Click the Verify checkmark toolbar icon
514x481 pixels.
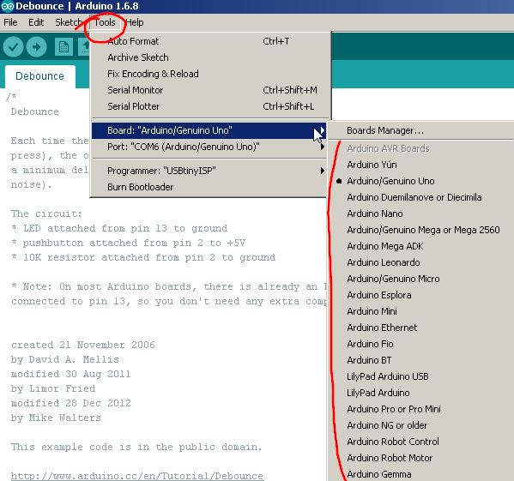point(13,47)
